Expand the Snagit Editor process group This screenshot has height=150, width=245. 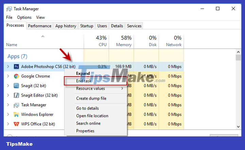(x=8, y=95)
